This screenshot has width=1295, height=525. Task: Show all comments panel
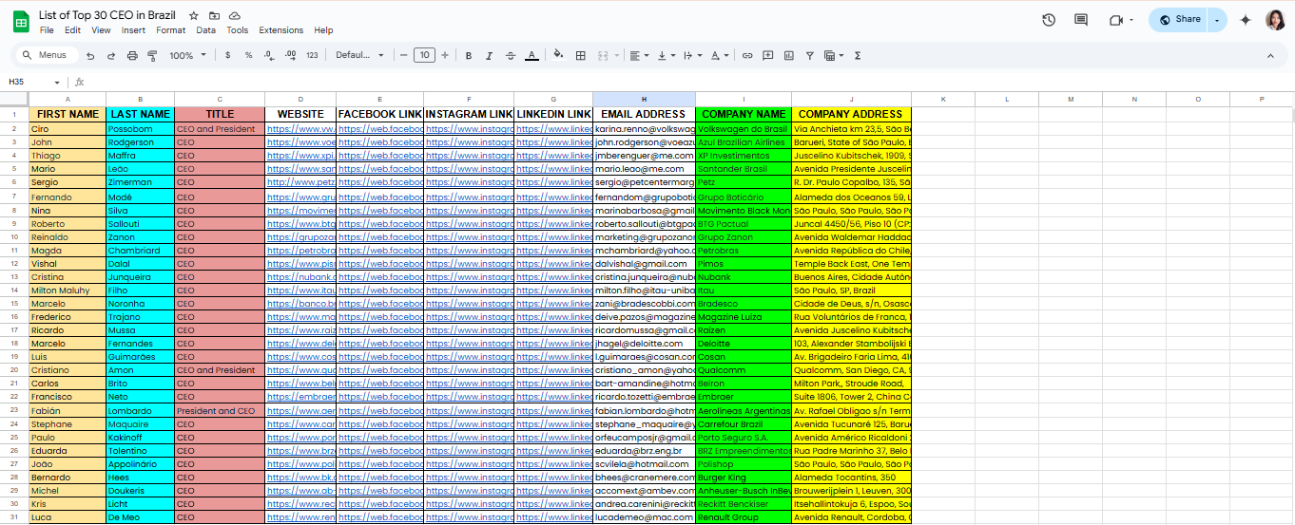1081,20
